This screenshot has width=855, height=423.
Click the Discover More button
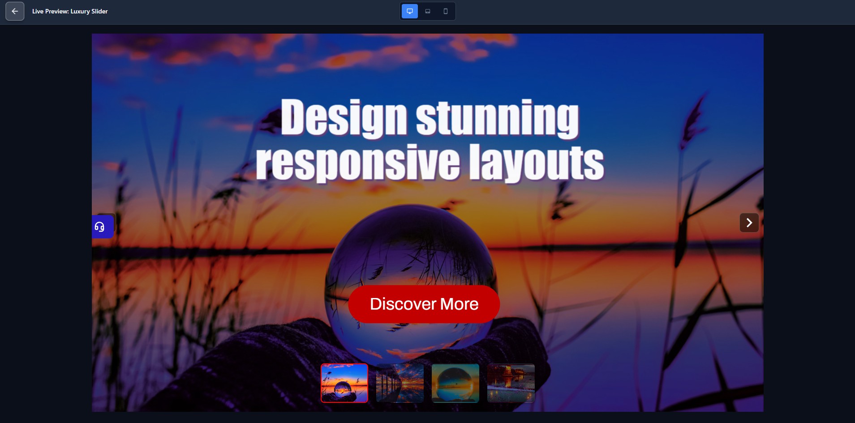424,304
